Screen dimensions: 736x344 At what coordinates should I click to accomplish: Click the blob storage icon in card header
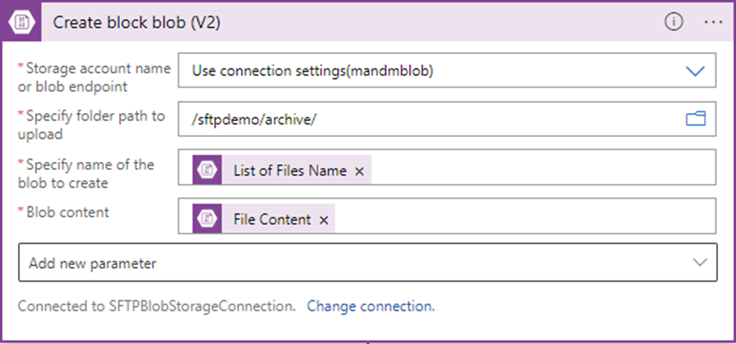(x=22, y=23)
